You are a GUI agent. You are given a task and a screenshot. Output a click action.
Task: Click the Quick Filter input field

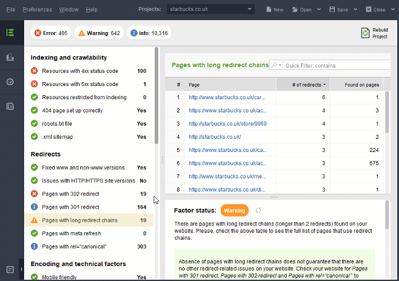[337, 65]
